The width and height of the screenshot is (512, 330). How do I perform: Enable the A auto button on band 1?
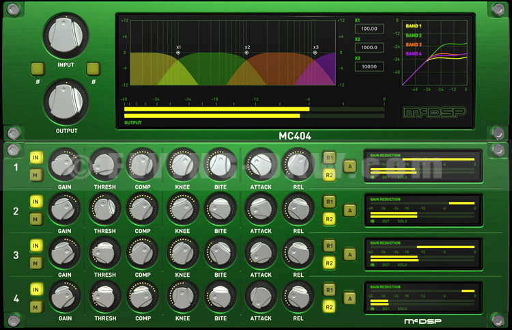coord(350,166)
